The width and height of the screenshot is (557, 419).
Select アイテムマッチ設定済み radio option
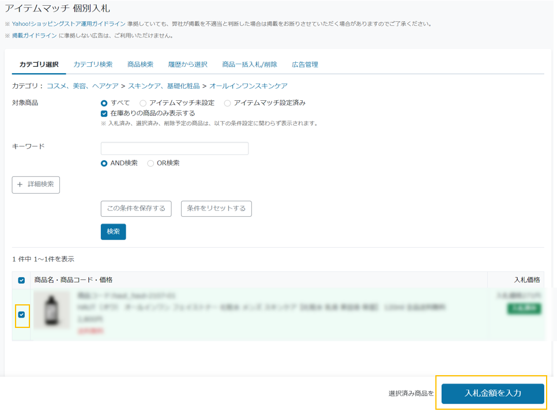point(227,103)
